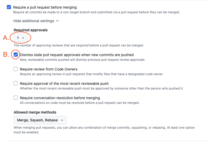
Task: Click the caret arrow in Required approvals dropdown
Action: pos(23,38)
